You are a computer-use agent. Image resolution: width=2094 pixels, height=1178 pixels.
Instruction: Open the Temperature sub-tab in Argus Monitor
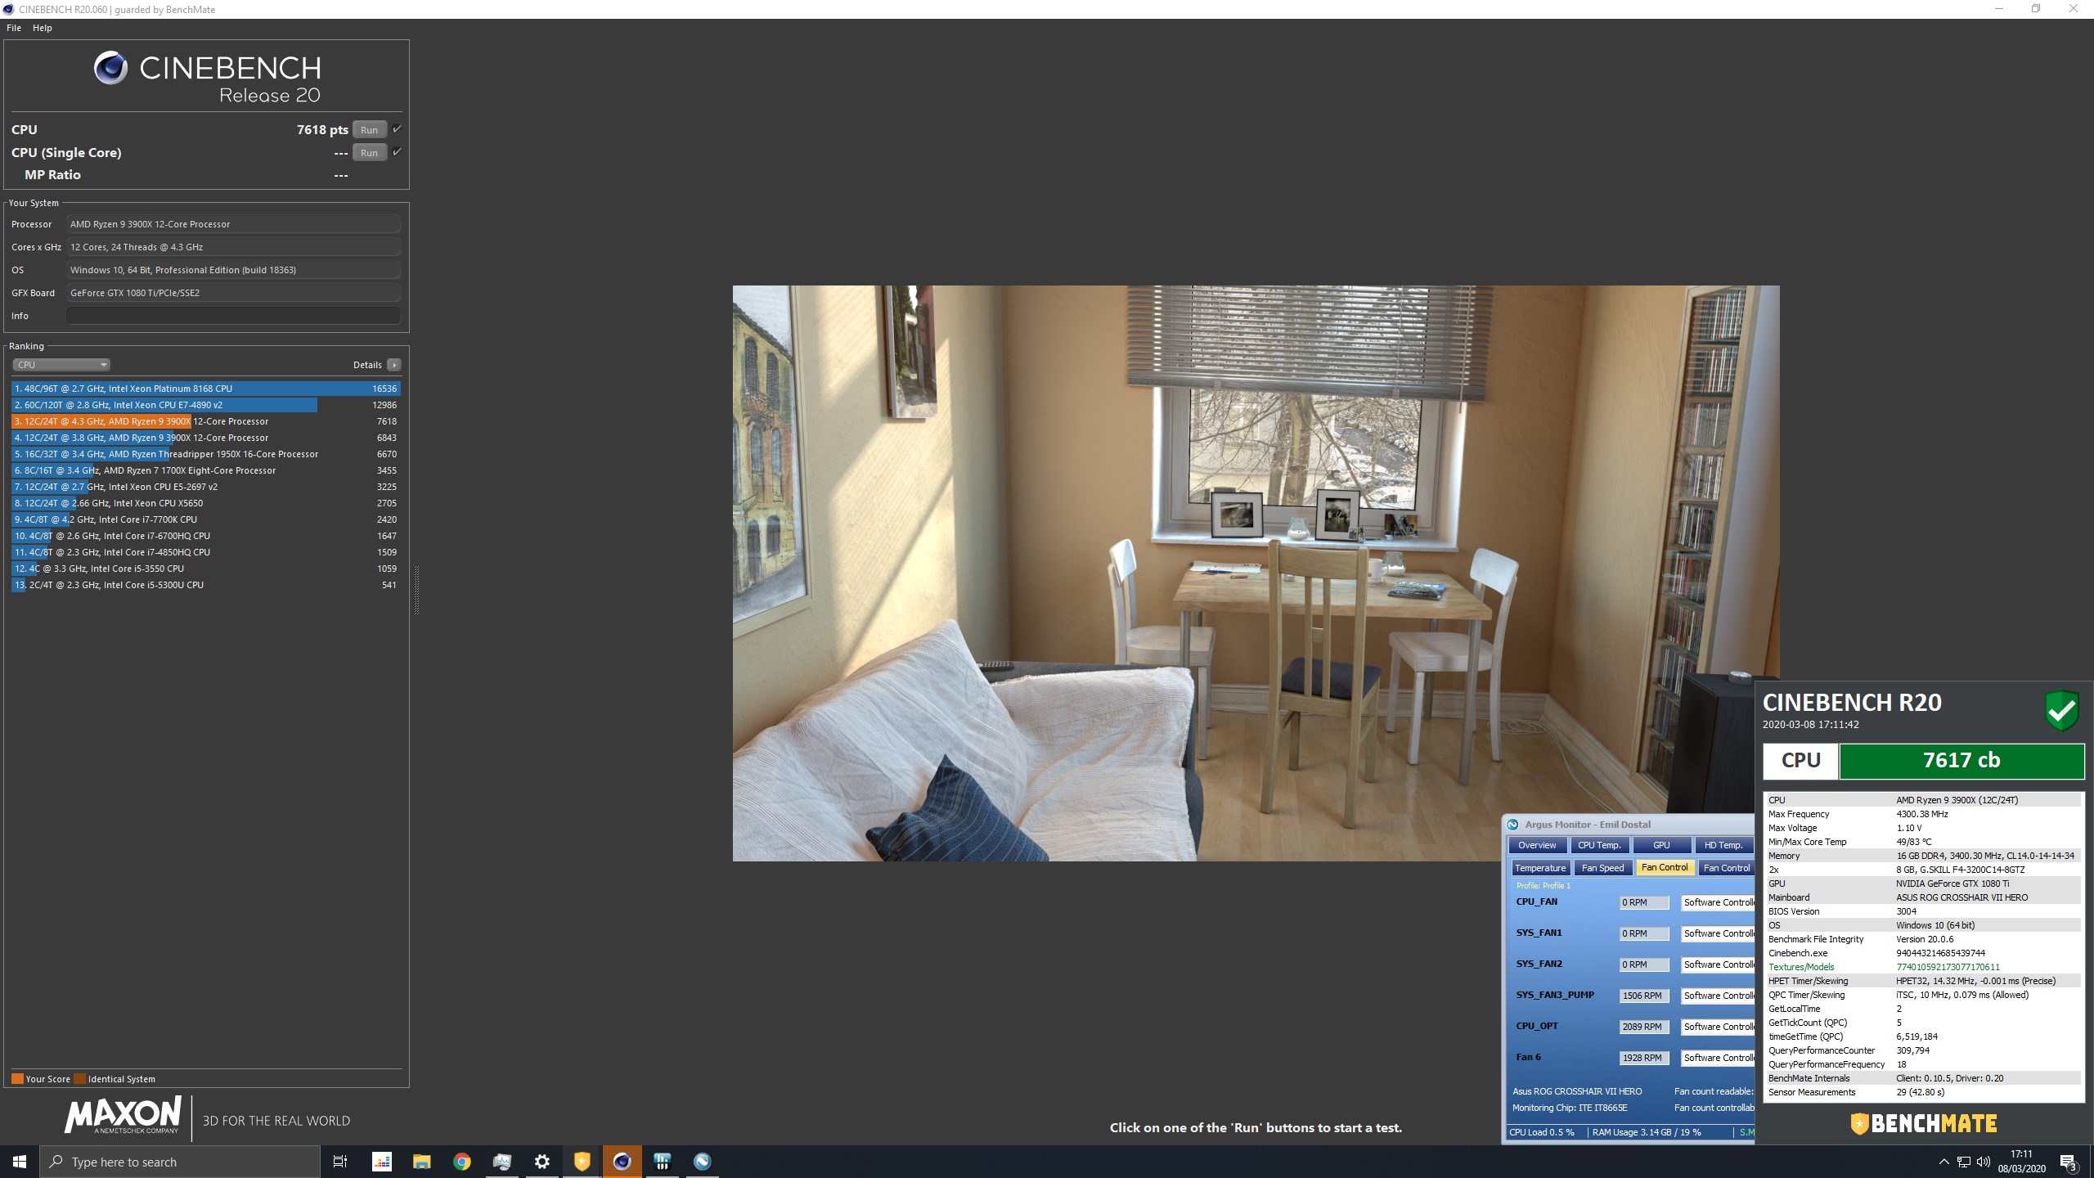click(x=1540, y=868)
